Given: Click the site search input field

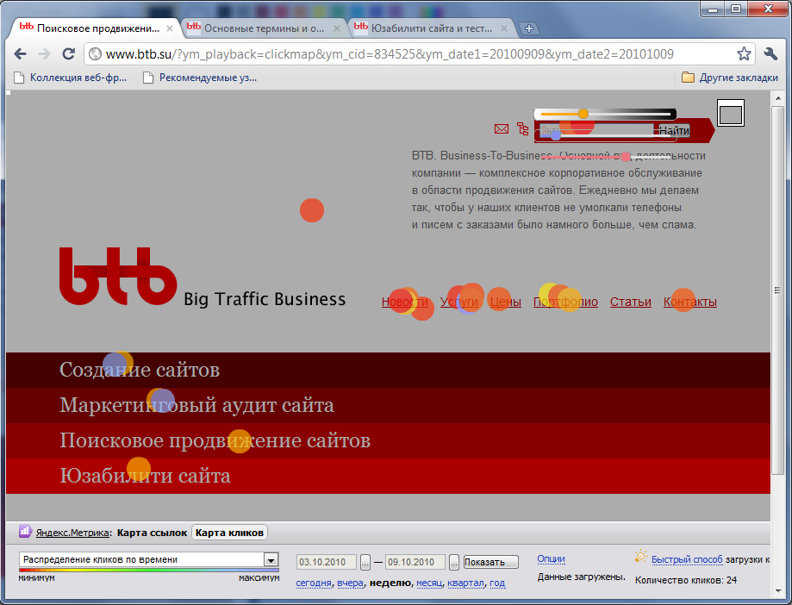Looking at the screenshot, I should click(x=596, y=130).
